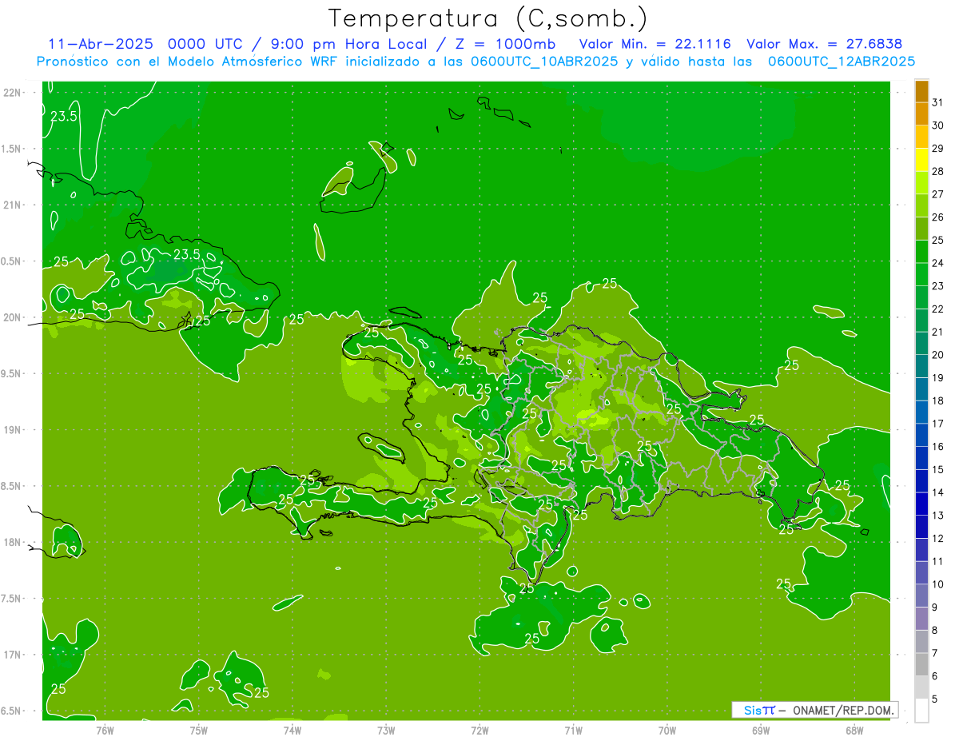Click "0600UTC_12ABR2025" valid-until time
Screen dimensions: 959x741
pos(842,62)
